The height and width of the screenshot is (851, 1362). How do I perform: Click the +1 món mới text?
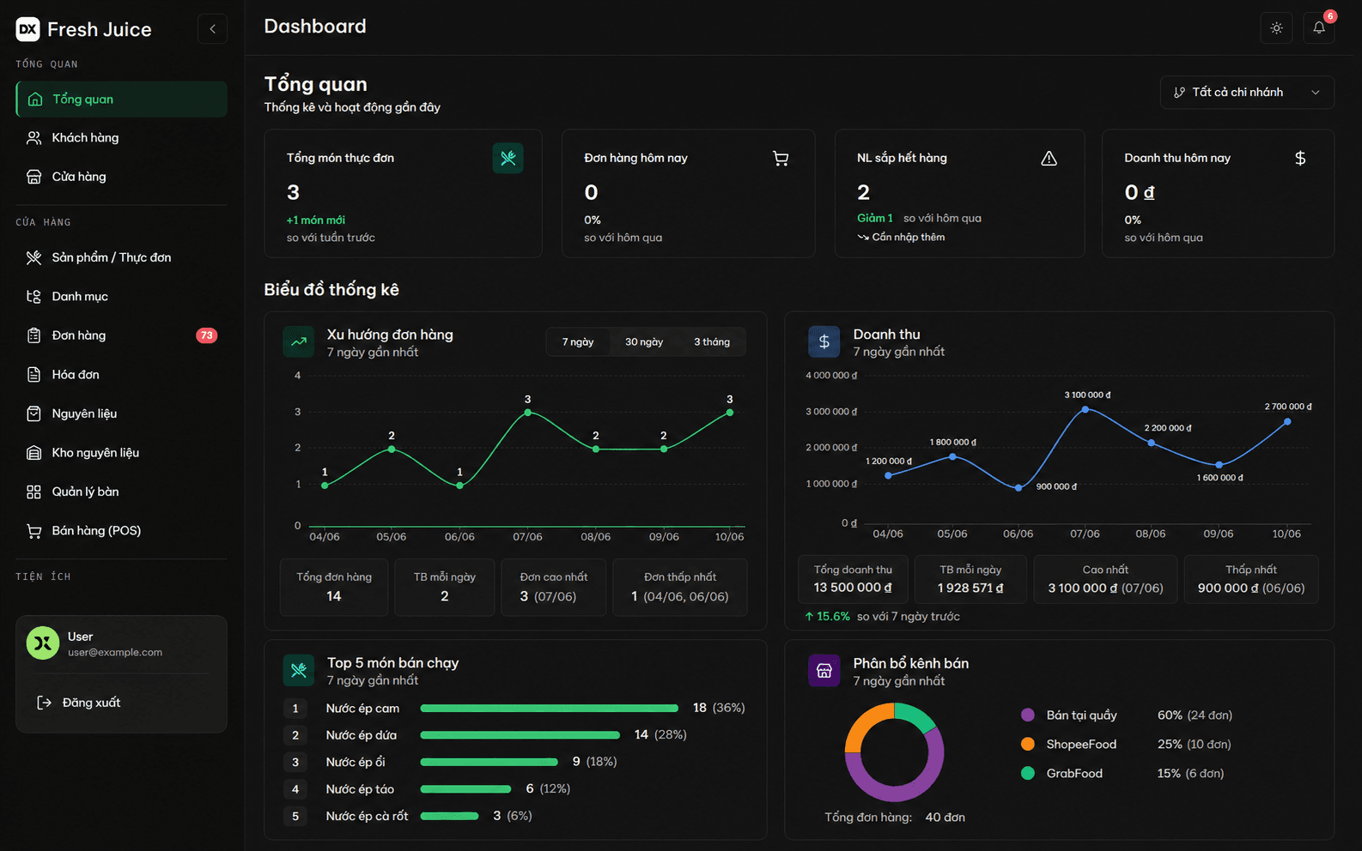tap(316, 220)
